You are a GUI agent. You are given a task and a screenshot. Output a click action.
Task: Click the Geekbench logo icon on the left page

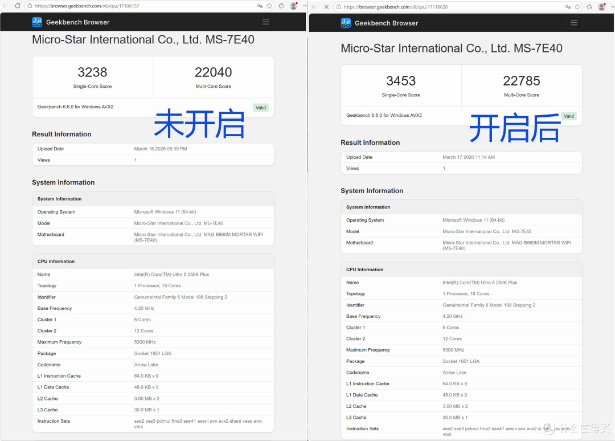37,22
